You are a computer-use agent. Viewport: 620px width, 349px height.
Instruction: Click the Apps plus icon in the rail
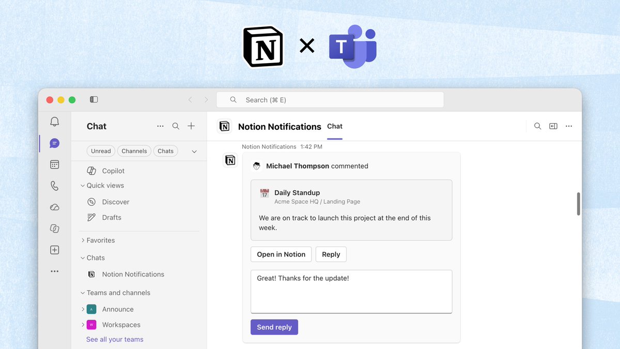pos(54,250)
